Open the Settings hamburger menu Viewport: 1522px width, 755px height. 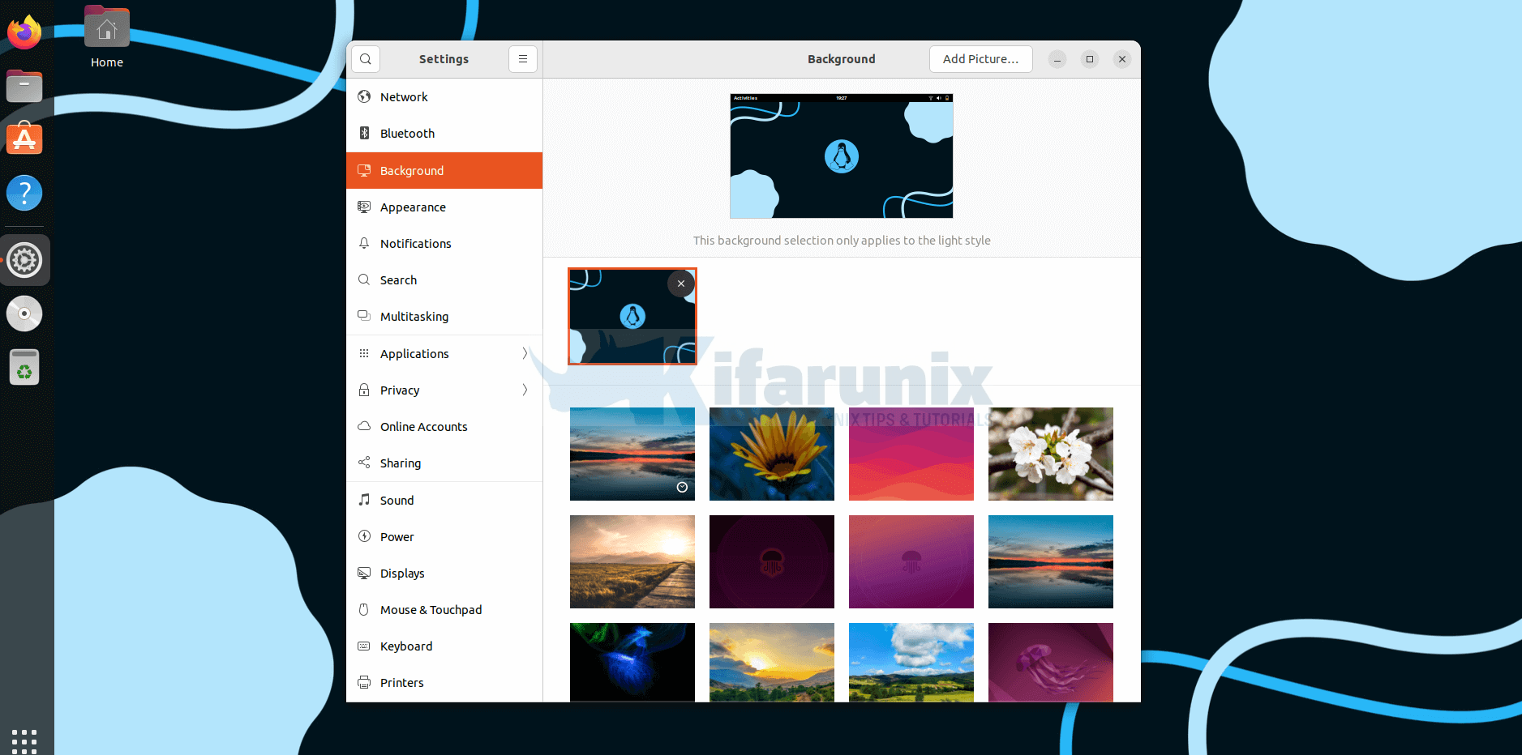pos(523,58)
